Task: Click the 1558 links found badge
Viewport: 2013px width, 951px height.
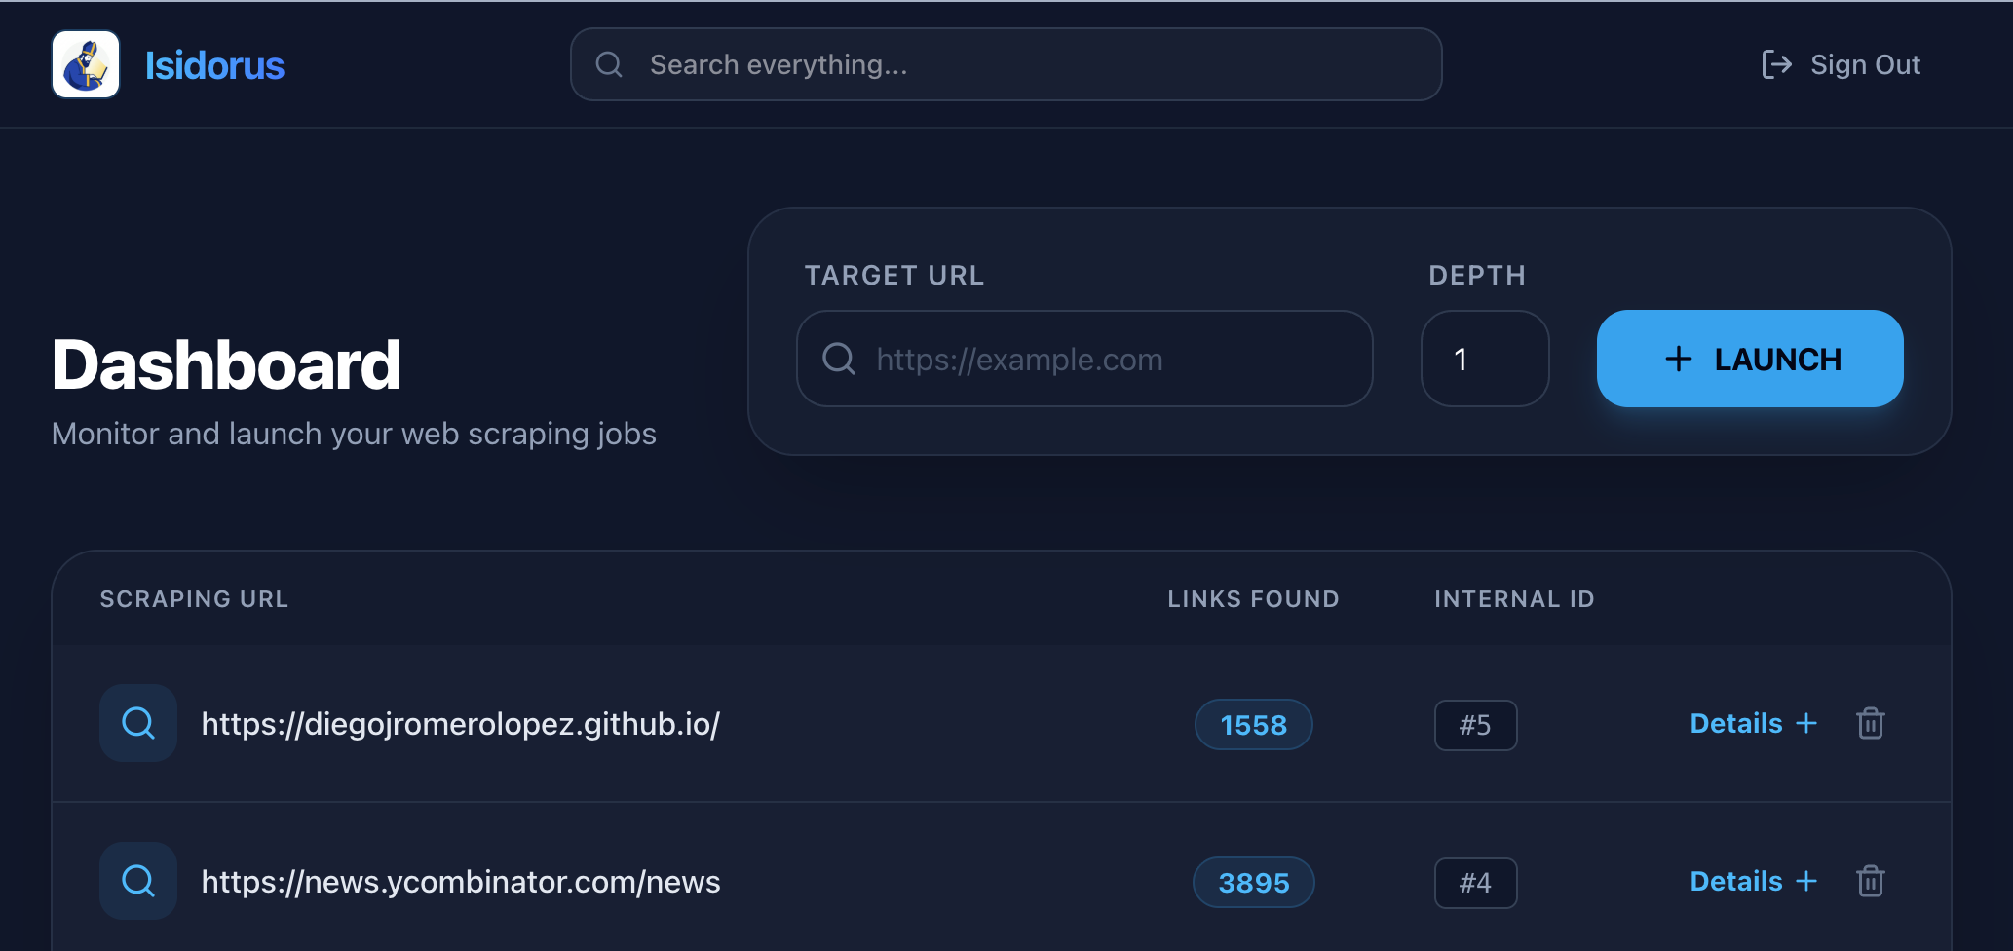Action: click(x=1253, y=725)
